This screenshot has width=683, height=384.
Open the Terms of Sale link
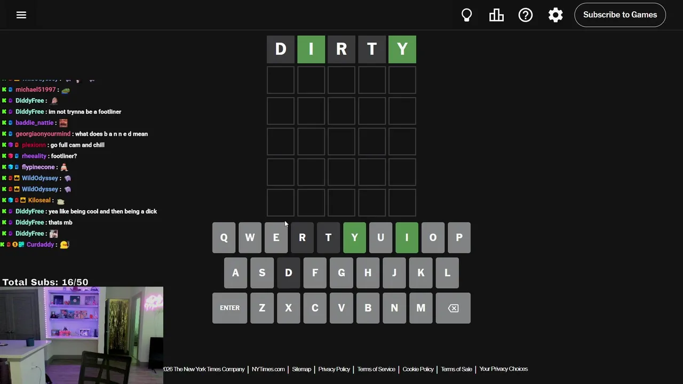[456, 369]
